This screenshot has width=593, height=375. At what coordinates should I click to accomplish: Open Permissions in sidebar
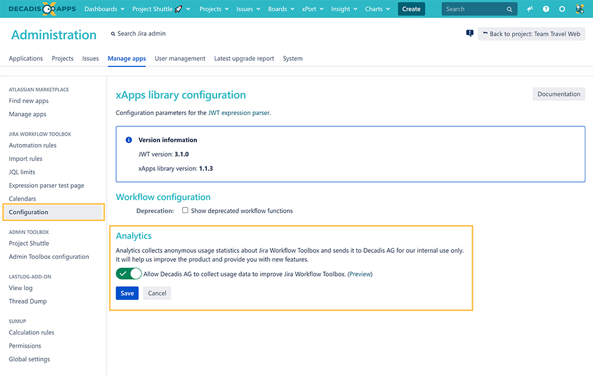[x=25, y=346]
